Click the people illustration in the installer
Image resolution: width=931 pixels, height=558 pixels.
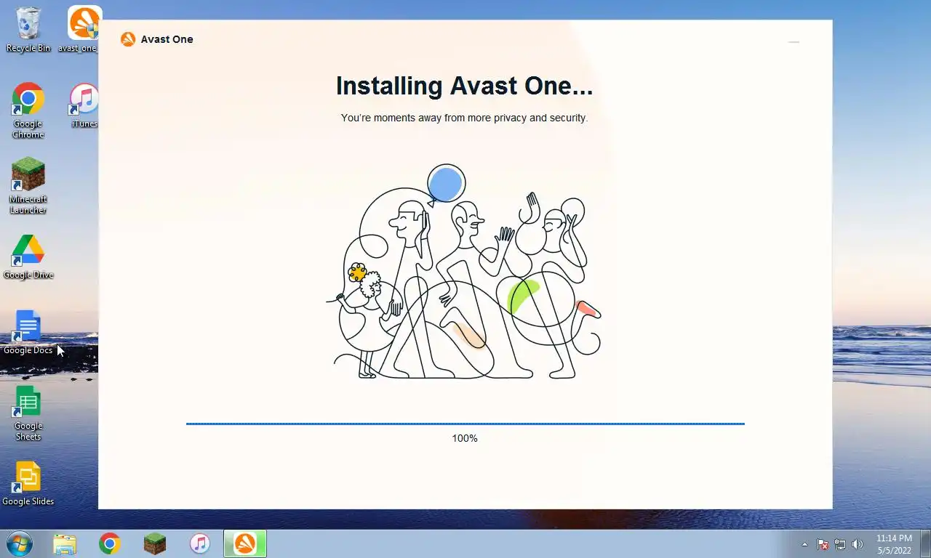(x=464, y=272)
